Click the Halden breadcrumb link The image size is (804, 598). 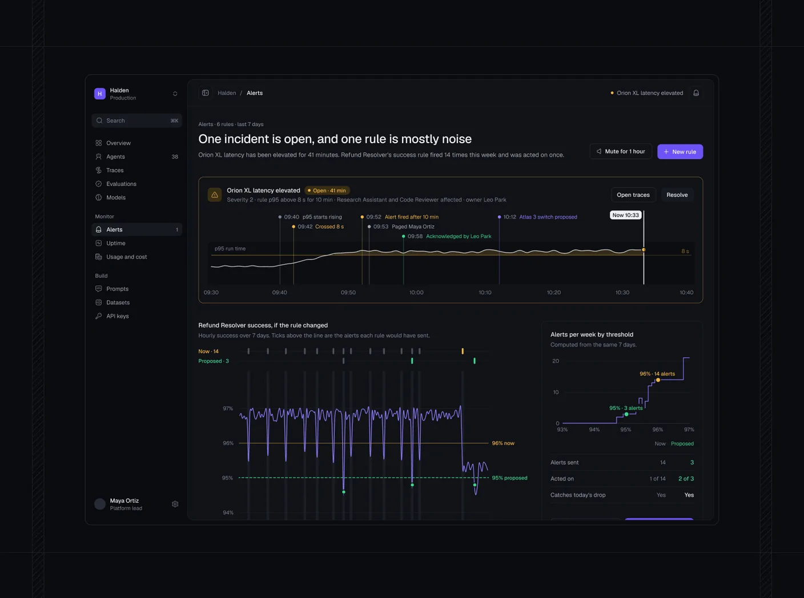[x=227, y=93]
